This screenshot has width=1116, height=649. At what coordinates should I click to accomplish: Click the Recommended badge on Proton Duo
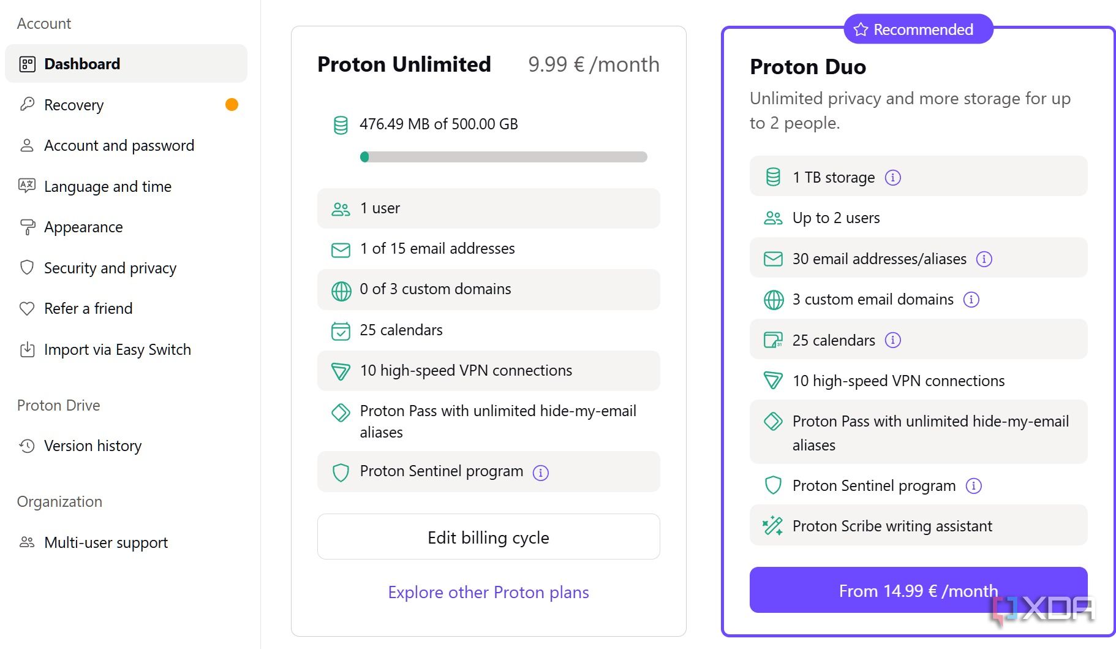point(918,28)
